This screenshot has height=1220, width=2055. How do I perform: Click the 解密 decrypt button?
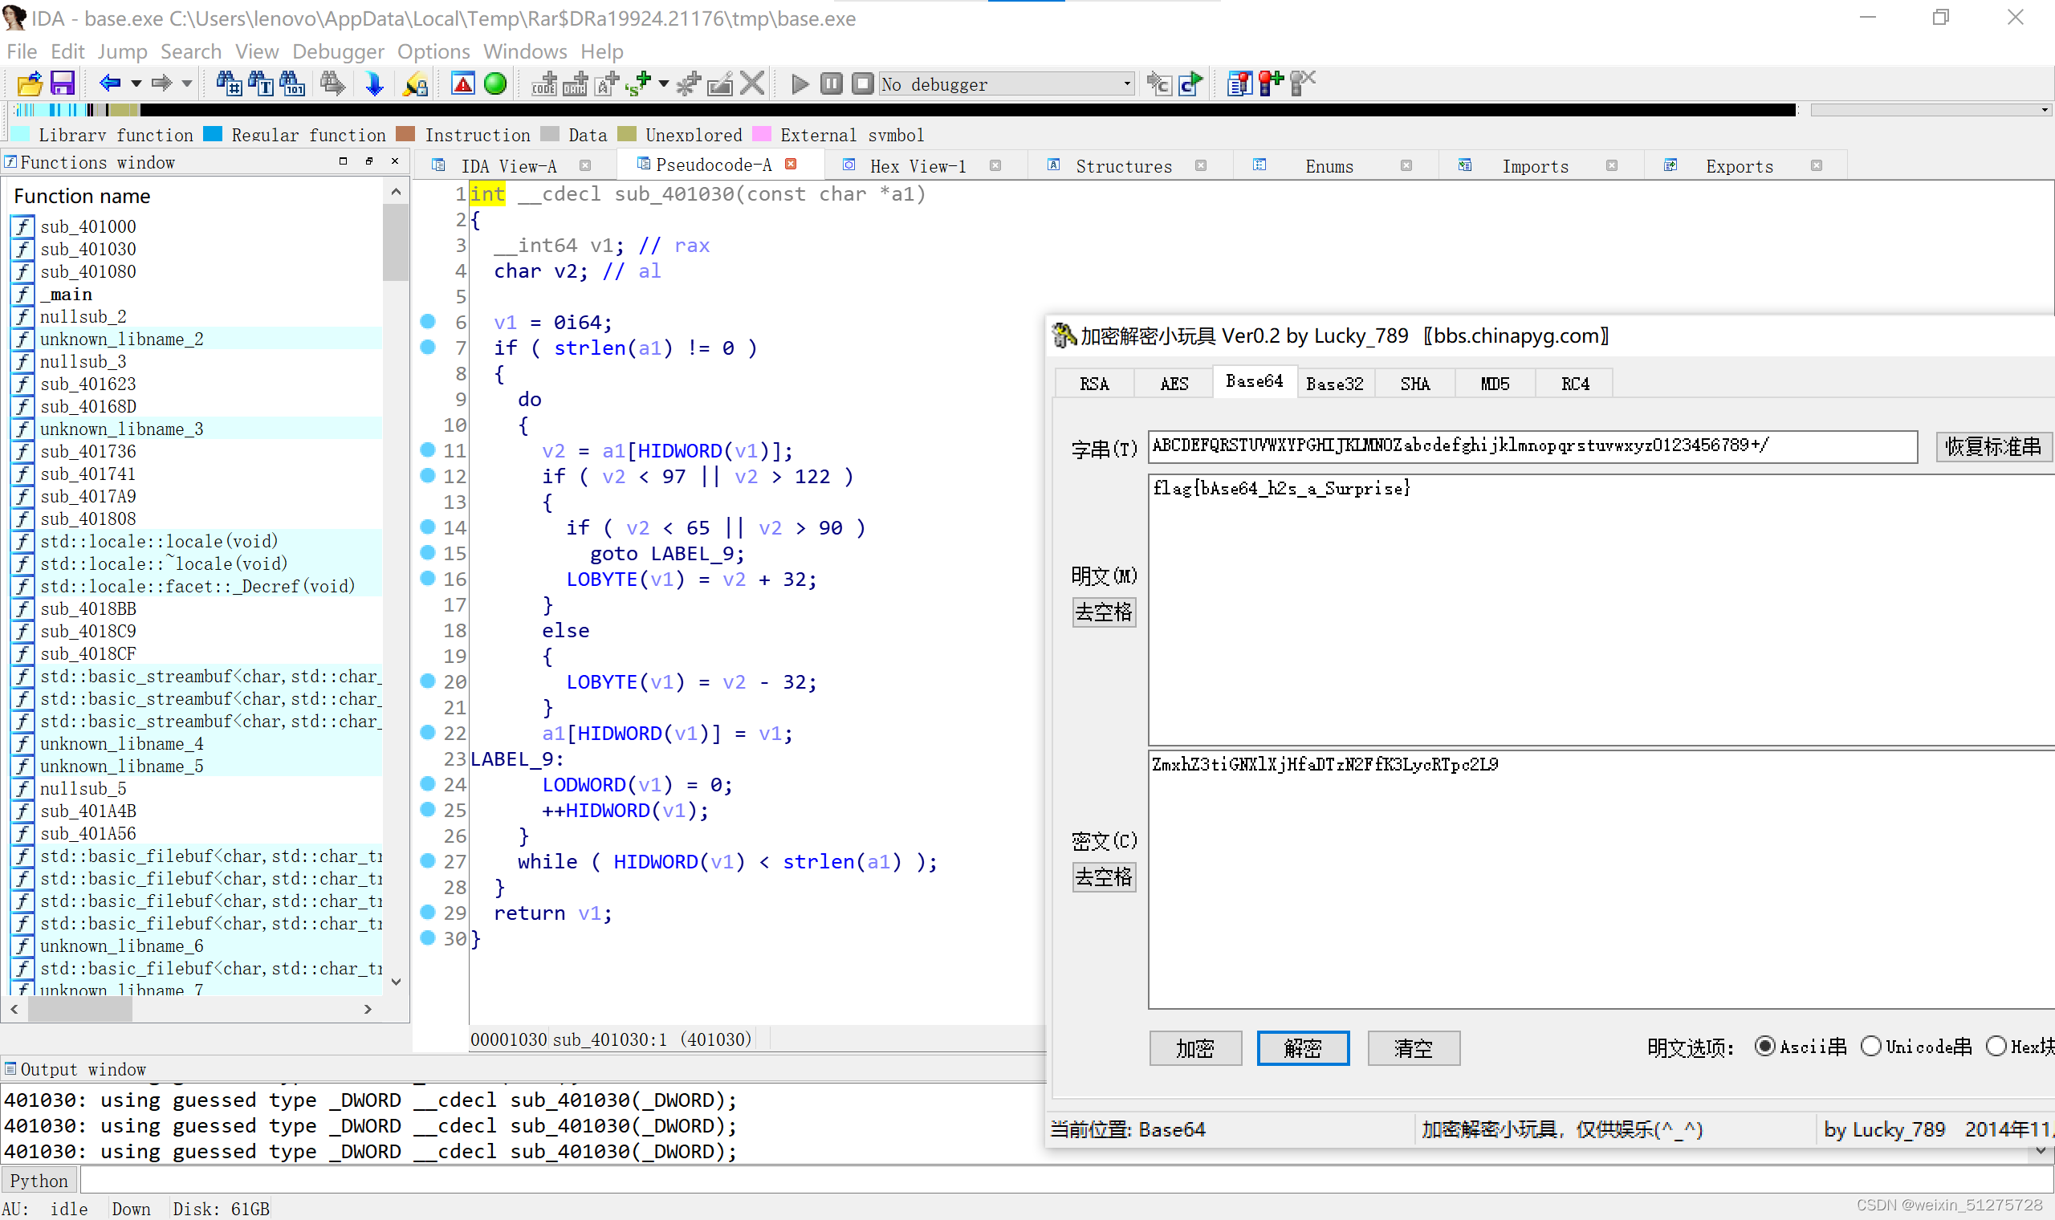1303,1048
